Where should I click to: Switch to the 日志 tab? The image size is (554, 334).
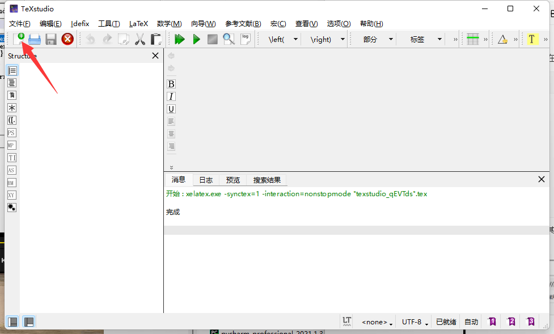206,180
